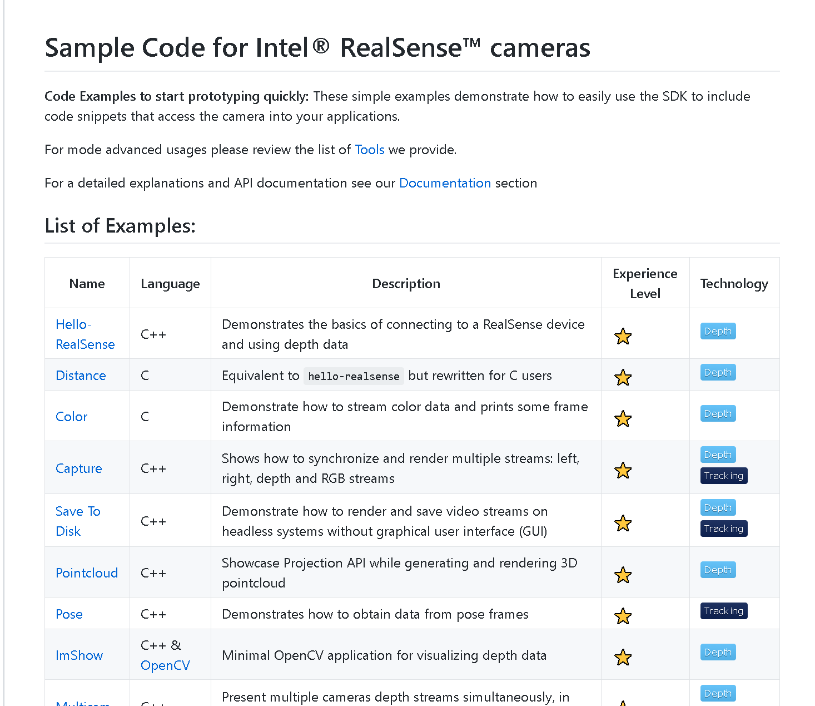
Task: Open the Capture example link
Action: click(x=79, y=468)
